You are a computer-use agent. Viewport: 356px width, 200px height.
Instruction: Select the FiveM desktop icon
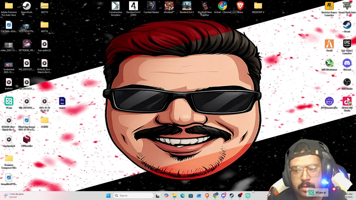click(x=329, y=46)
